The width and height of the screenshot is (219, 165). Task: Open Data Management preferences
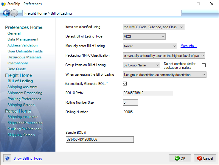[x=23, y=39]
